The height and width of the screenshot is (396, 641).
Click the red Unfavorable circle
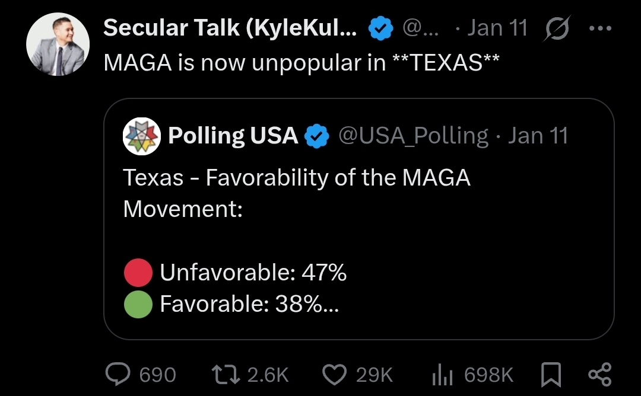pos(138,273)
